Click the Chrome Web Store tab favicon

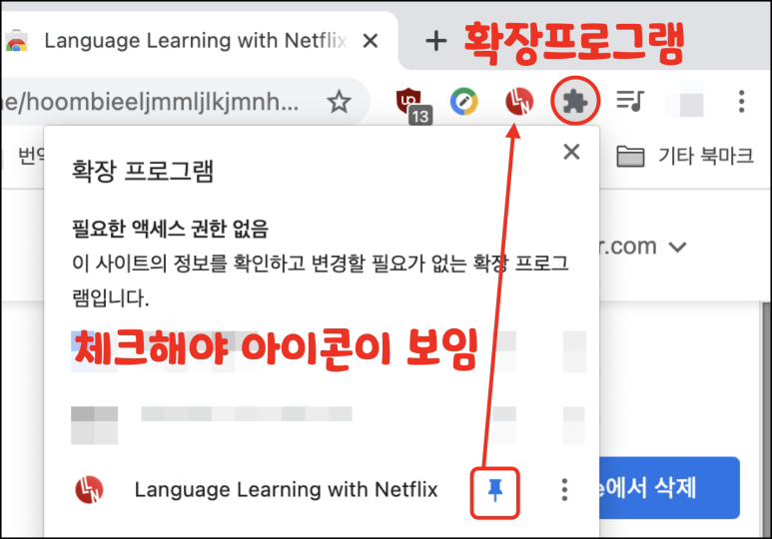(16, 41)
